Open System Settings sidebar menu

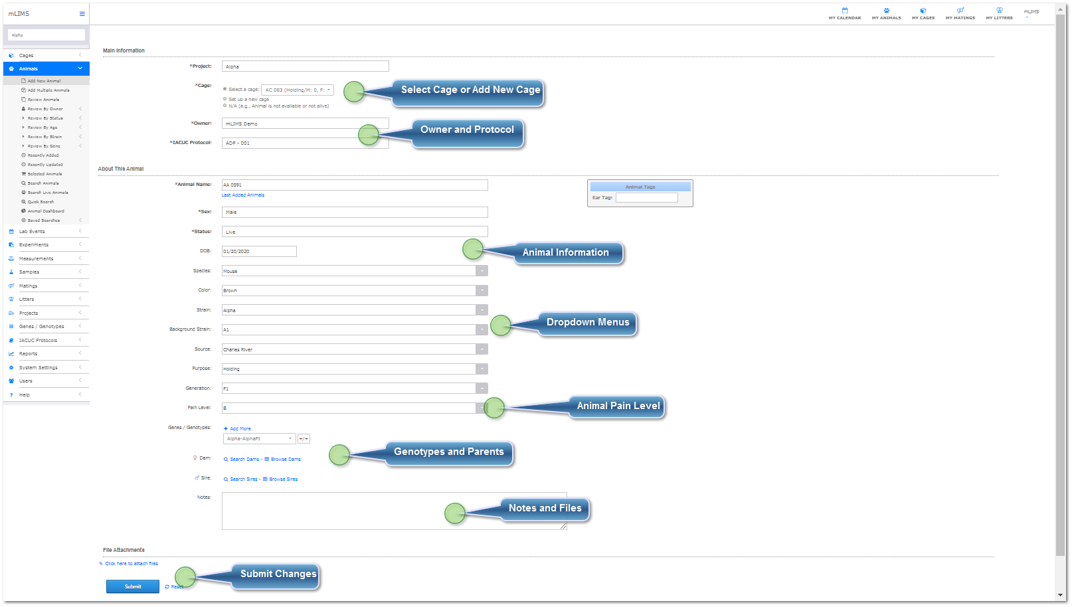click(46, 368)
